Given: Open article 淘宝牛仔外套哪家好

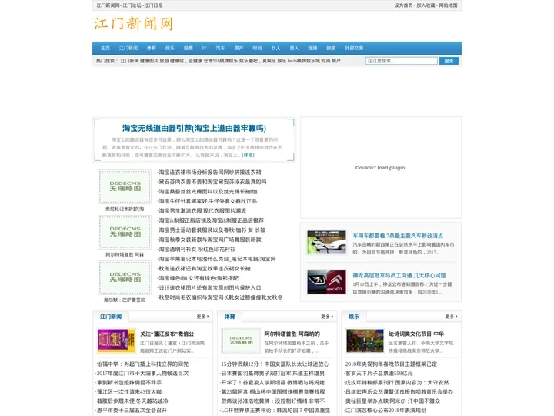Looking at the screenshot, I should (208, 201).
